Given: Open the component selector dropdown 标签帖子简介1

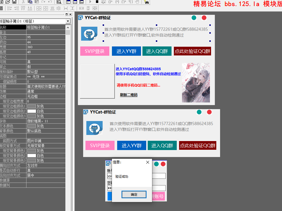Looking at the screenshot, I should click(68, 21).
